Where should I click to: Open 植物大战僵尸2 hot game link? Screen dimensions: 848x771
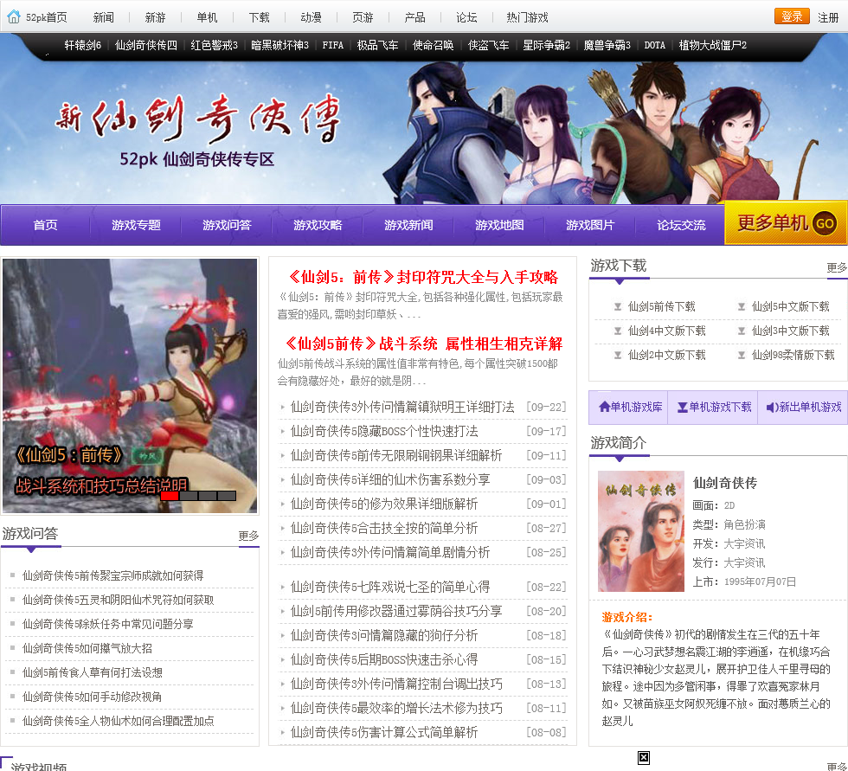[712, 45]
